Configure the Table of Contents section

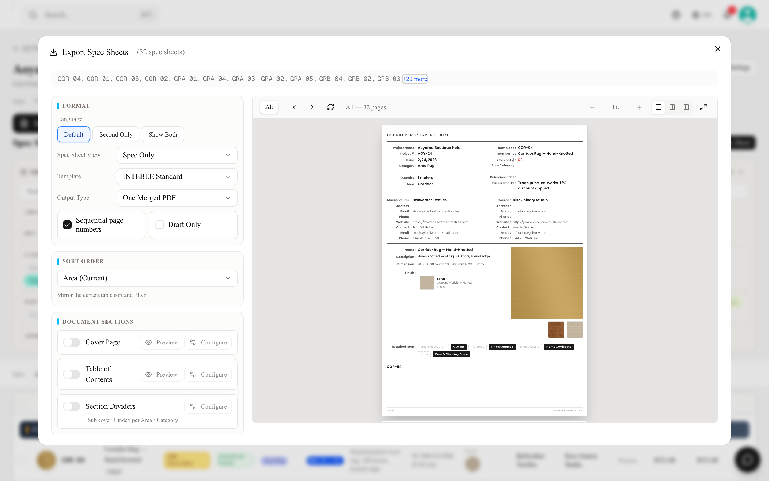(208, 374)
